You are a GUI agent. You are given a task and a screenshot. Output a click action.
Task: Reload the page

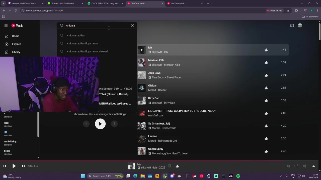[16, 10]
